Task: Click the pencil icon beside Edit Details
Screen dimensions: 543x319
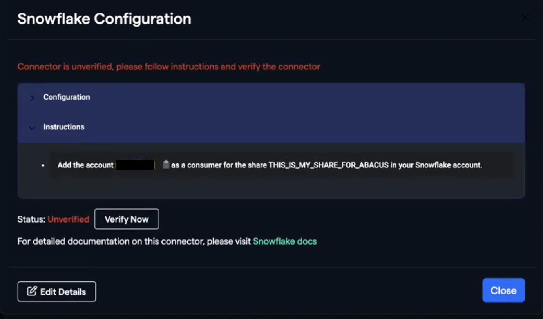Action: tap(32, 291)
